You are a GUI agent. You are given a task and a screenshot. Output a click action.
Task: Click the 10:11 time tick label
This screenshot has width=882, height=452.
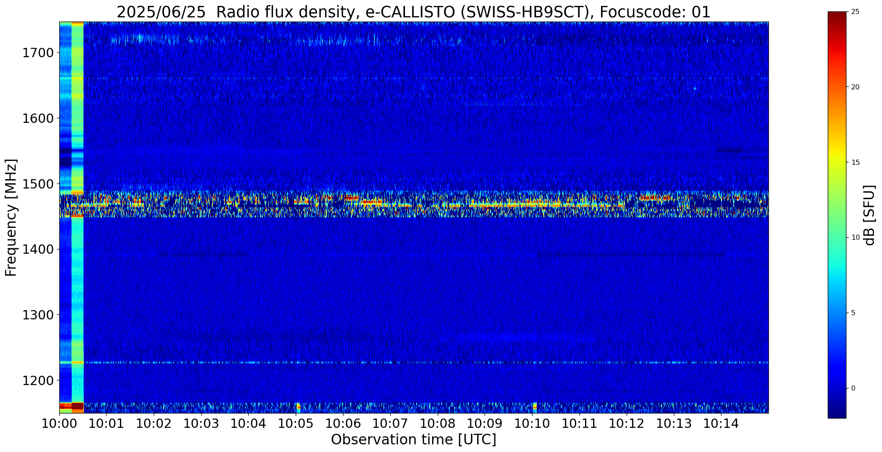tap(580, 424)
